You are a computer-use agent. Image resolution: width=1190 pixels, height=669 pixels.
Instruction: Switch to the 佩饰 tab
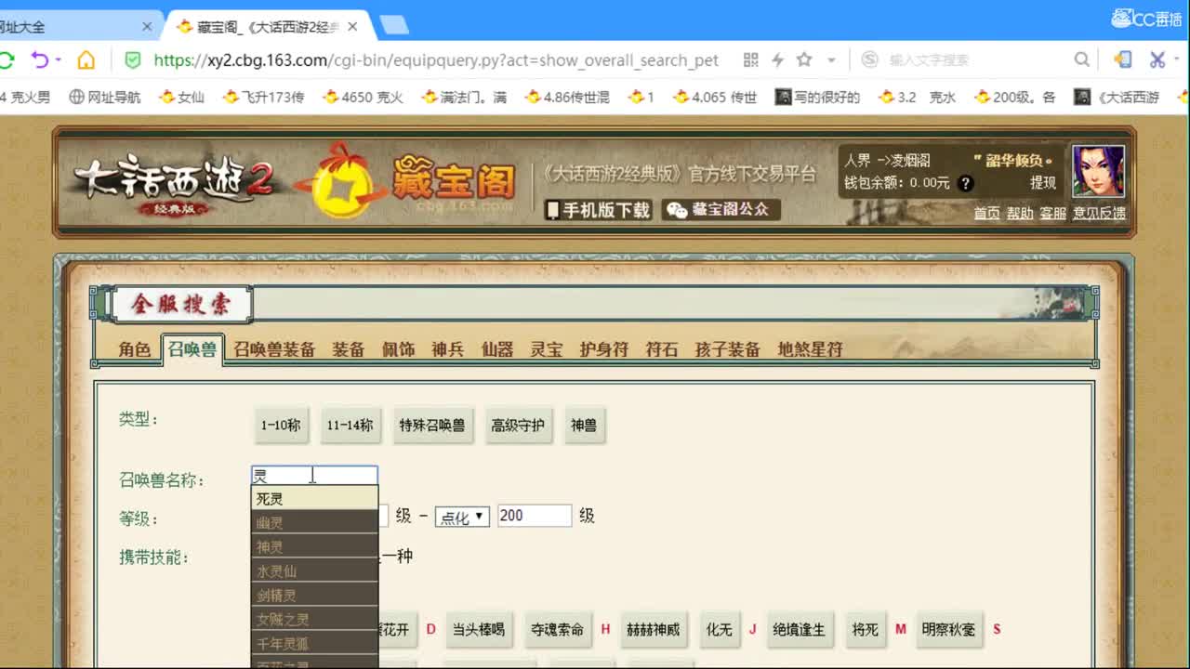(x=398, y=349)
